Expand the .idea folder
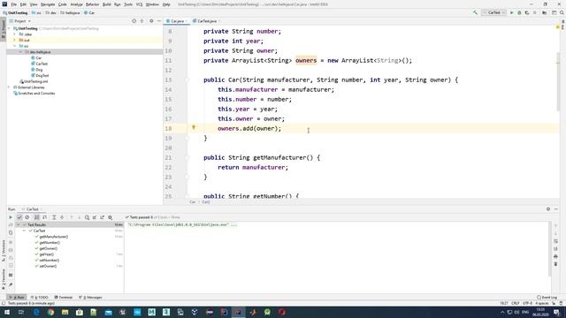This screenshot has width=566, height=318. [x=15, y=34]
